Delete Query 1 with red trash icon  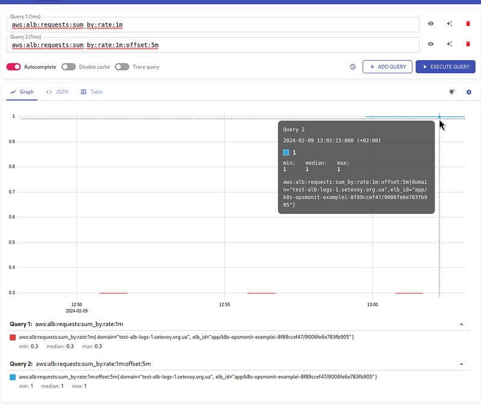(468, 24)
